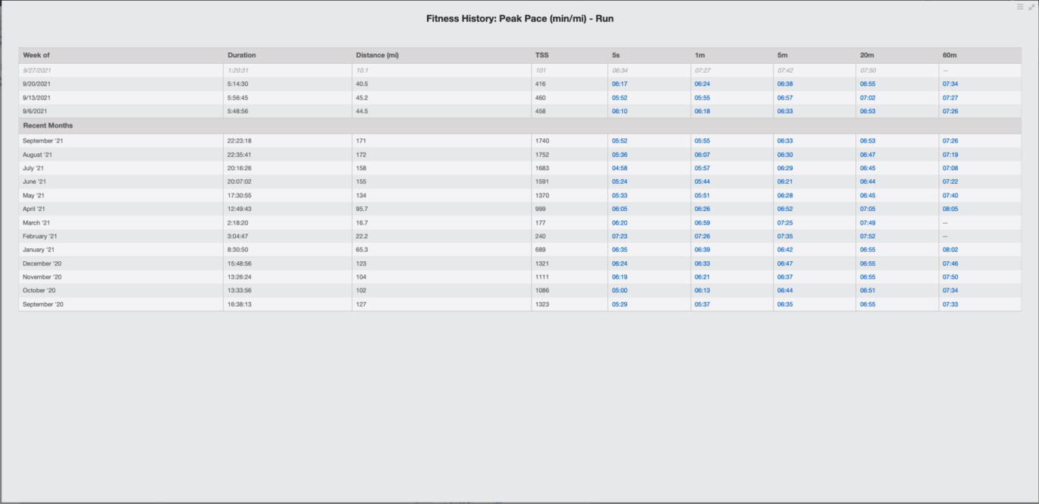Select June '21 5m pace 06:21
The width and height of the screenshot is (1039, 504).
(x=785, y=182)
